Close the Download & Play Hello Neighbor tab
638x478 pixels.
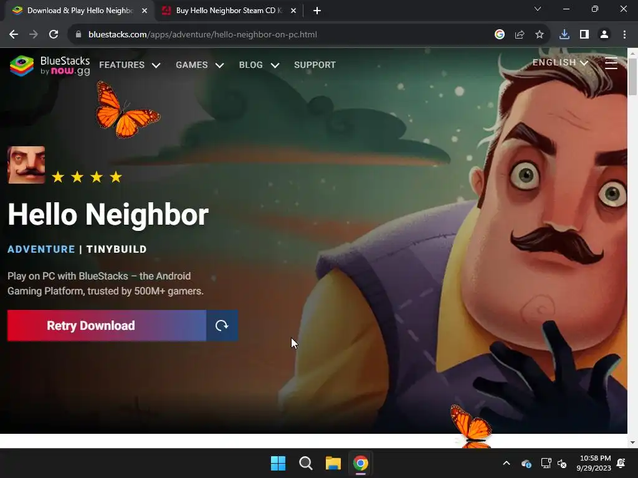[x=145, y=11]
